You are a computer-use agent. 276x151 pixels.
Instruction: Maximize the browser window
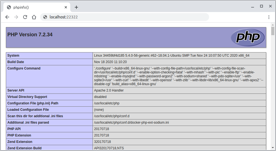coord(262,6)
